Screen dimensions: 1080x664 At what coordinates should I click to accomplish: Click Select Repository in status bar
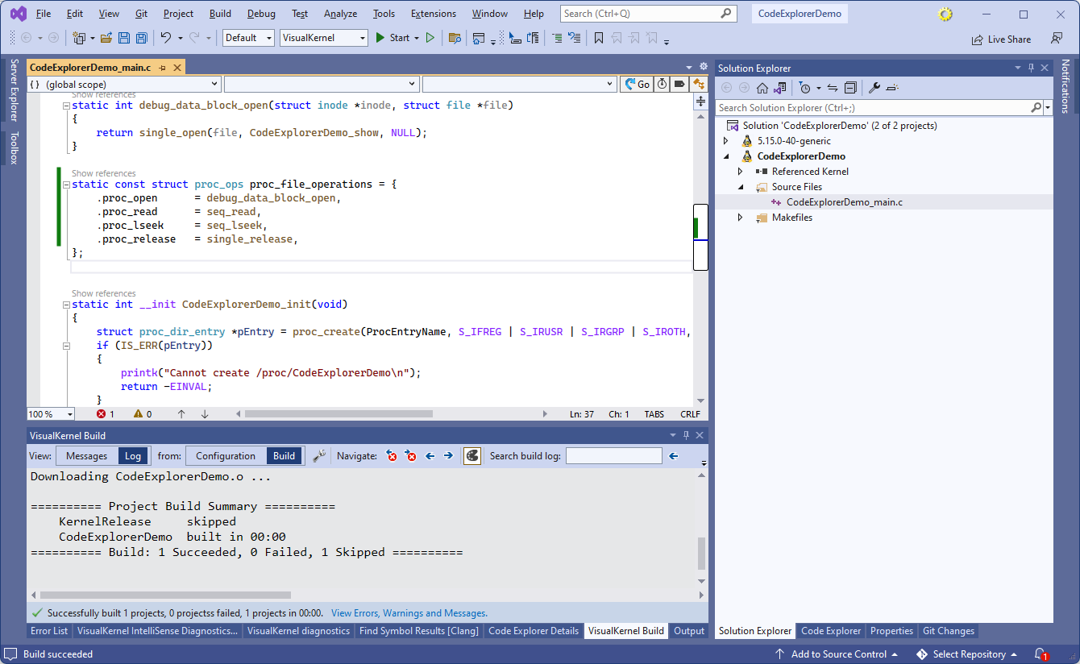(x=966, y=654)
